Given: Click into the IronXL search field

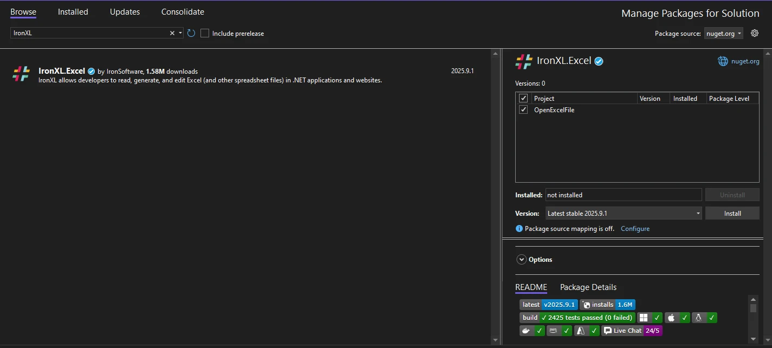Looking at the screenshot, I should pyautogui.click(x=89, y=33).
